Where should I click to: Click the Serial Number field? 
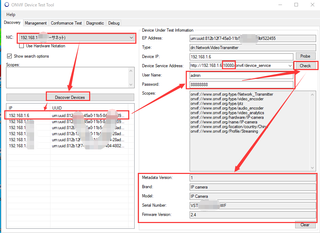253,206
